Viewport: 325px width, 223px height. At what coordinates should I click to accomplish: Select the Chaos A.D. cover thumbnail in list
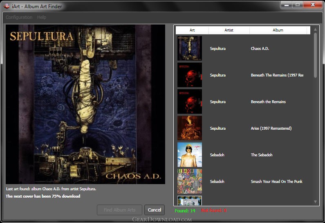[190, 48]
